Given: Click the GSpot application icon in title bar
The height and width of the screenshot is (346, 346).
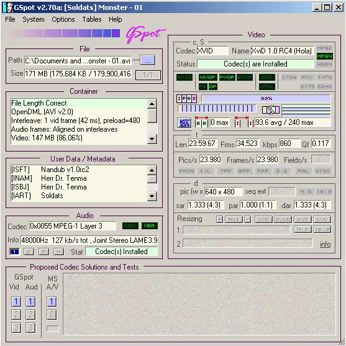Looking at the screenshot, I should 8,7.
